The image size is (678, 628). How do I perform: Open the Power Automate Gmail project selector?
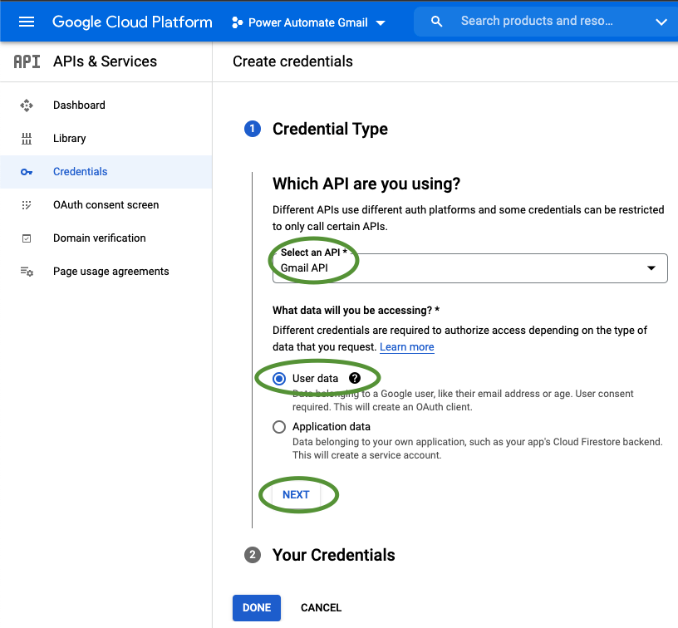pos(307,22)
